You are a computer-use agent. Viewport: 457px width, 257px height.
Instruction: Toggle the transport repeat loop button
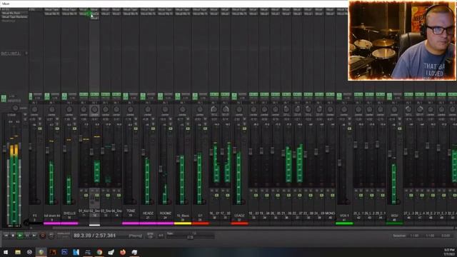click(x=51, y=236)
